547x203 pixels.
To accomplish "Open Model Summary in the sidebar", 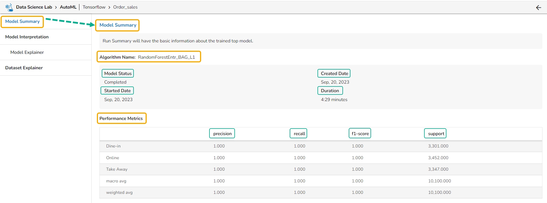I will tap(22, 21).
